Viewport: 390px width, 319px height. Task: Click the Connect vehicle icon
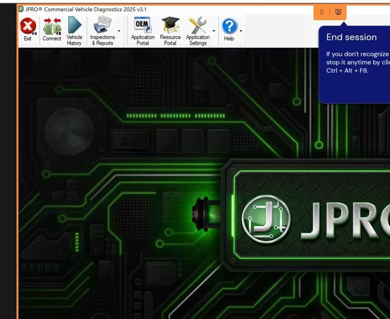[52, 28]
